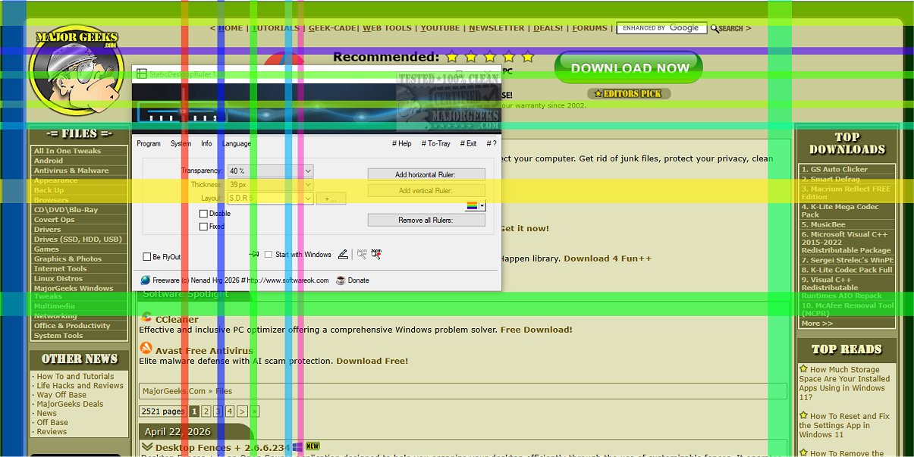Screen dimensions: 914x457
Task: Pick the rainbow color swatch
Action: (472, 206)
